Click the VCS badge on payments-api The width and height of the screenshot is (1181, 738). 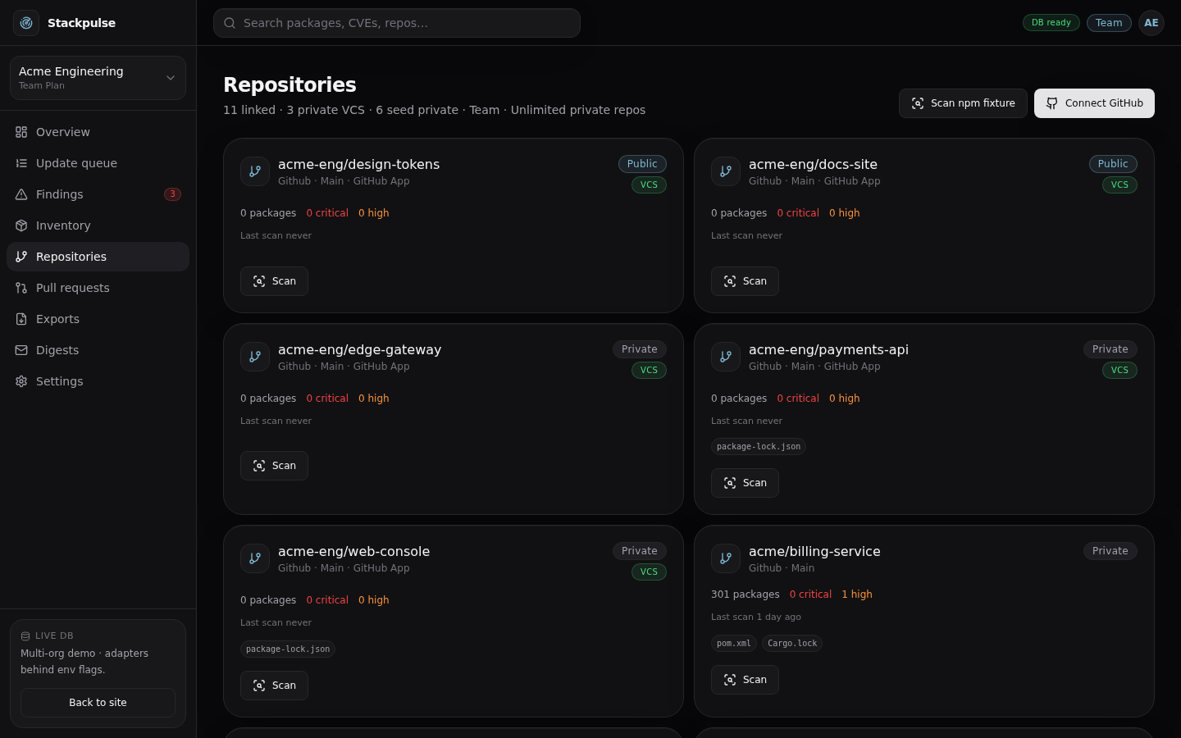click(x=1119, y=371)
